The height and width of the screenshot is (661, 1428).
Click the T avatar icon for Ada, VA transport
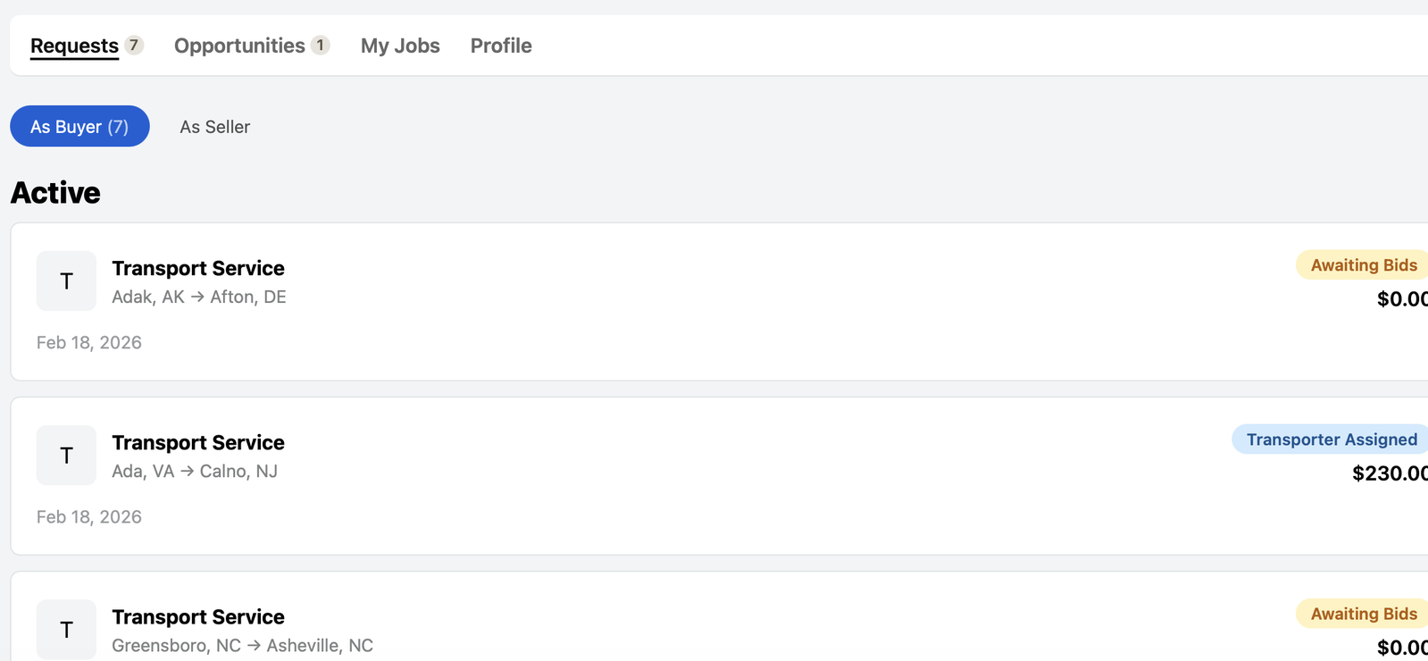(66, 456)
